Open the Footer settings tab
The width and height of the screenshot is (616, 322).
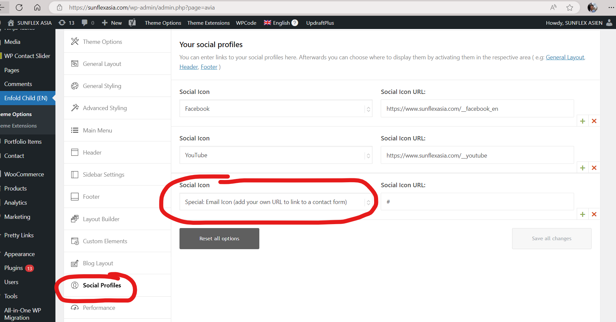click(117, 196)
